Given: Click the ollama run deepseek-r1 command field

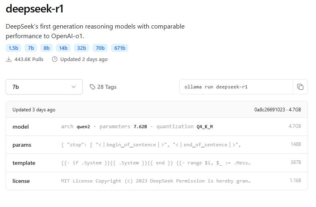Looking at the screenshot, I should (236, 87).
